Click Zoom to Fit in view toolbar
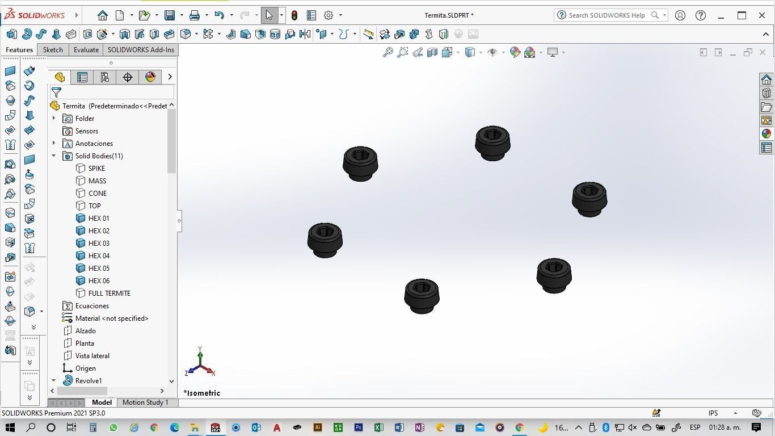This screenshot has width=775, height=436. pyautogui.click(x=388, y=52)
